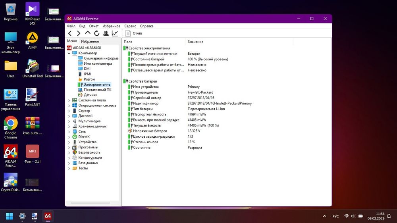Open the graph chart toolbar icon
This screenshot has height=223, width=397.
(x=115, y=33)
